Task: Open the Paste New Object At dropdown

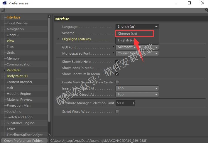Action: (x=137, y=95)
